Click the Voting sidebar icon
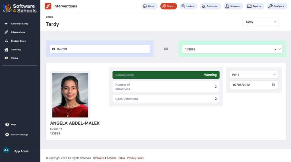Image resolution: width=291 pixels, height=162 pixels. [6, 58]
